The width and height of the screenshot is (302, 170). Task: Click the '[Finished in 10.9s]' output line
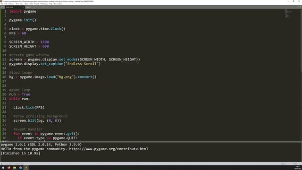coord(20,153)
